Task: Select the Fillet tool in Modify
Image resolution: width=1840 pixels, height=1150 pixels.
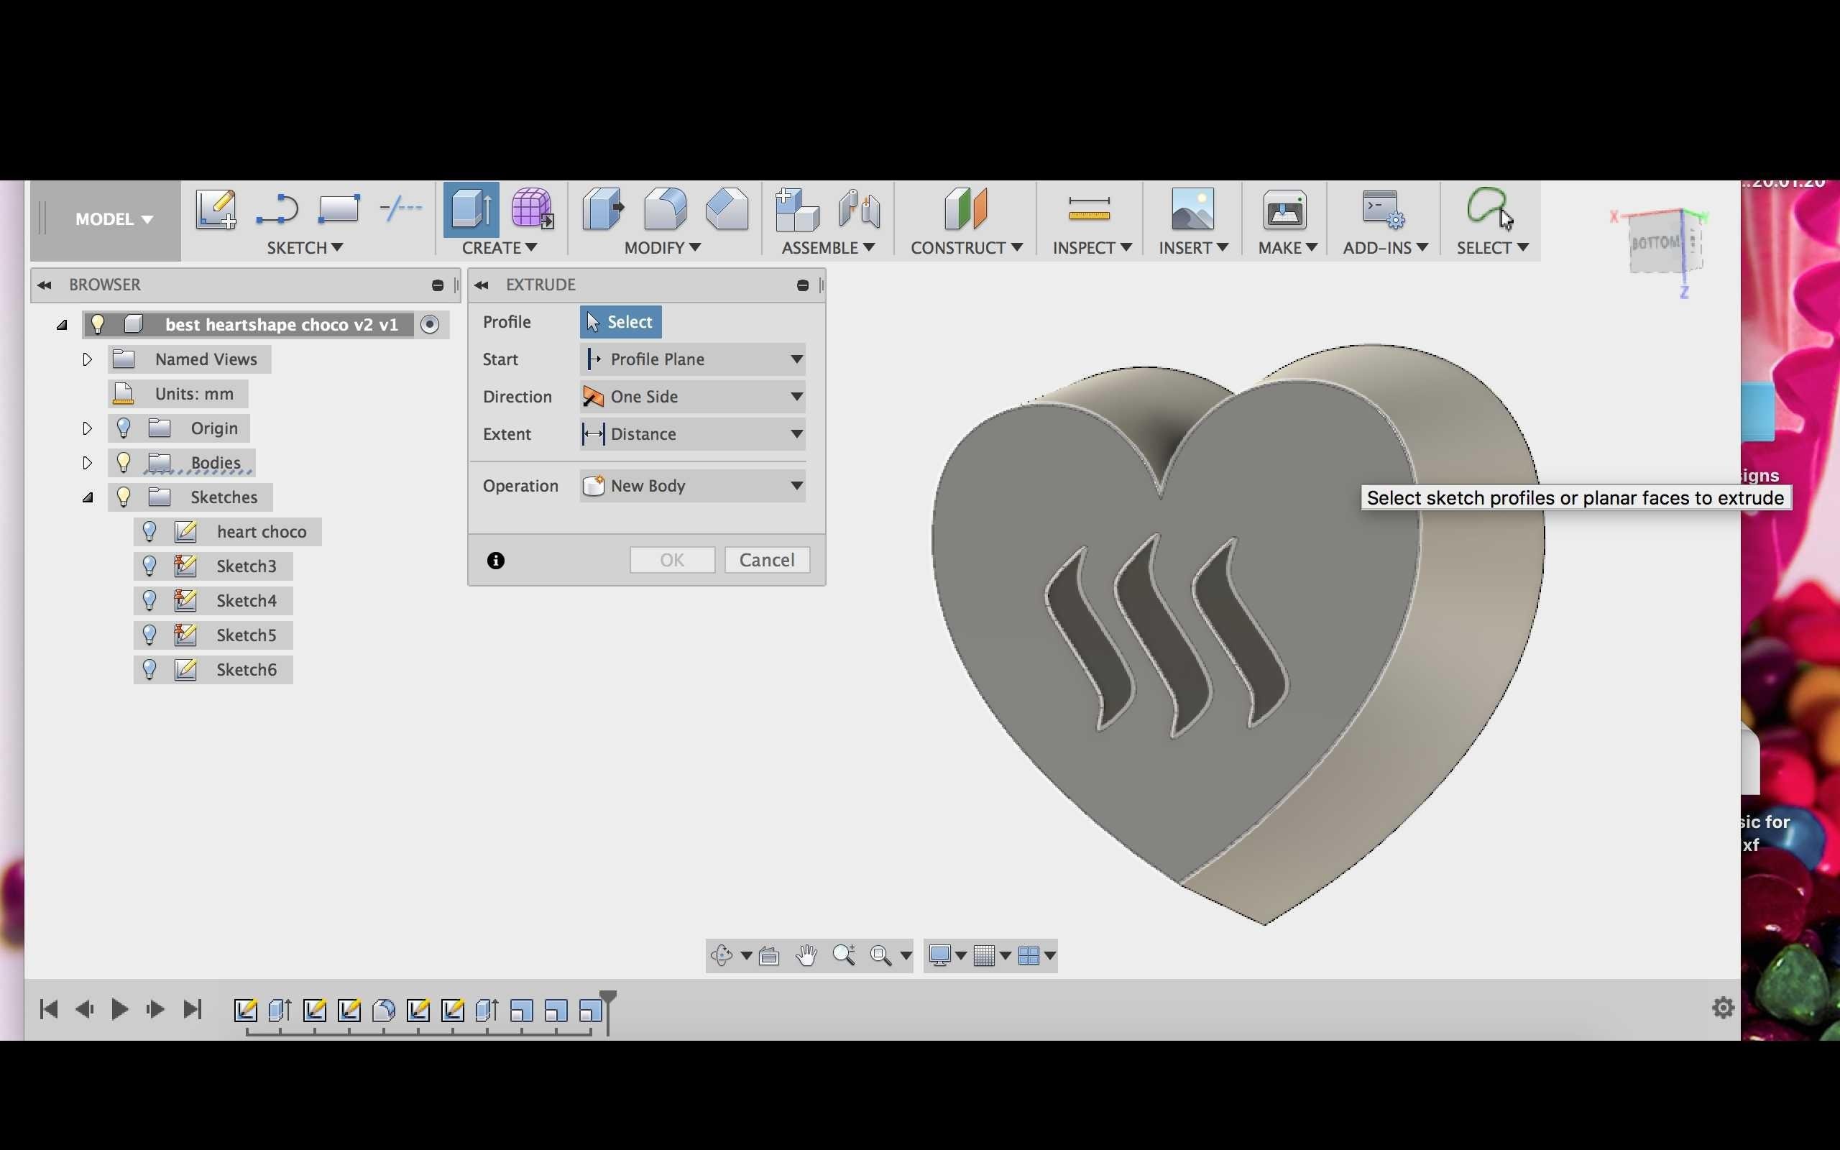Action: click(x=665, y=209)
